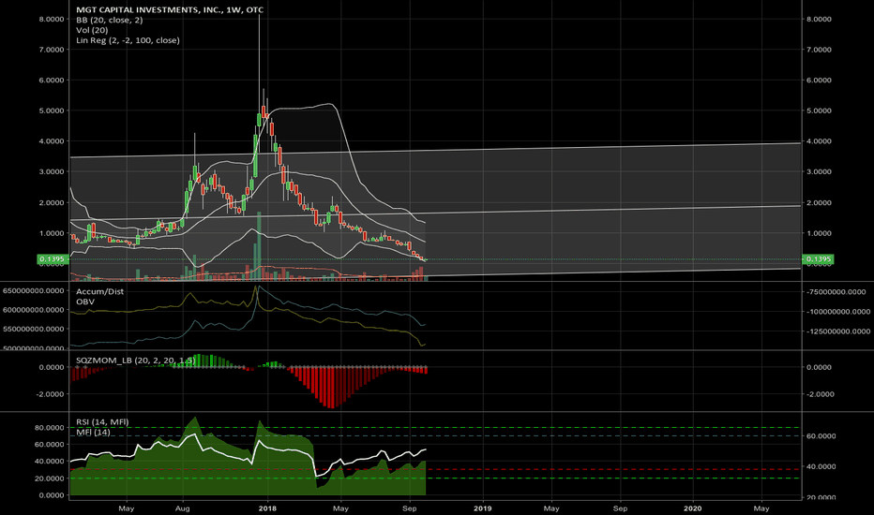The width and height of the screenshot is (874, 515).
Task: Click the MGT Capital Investments chart title
Action: (x=170, y=9)
